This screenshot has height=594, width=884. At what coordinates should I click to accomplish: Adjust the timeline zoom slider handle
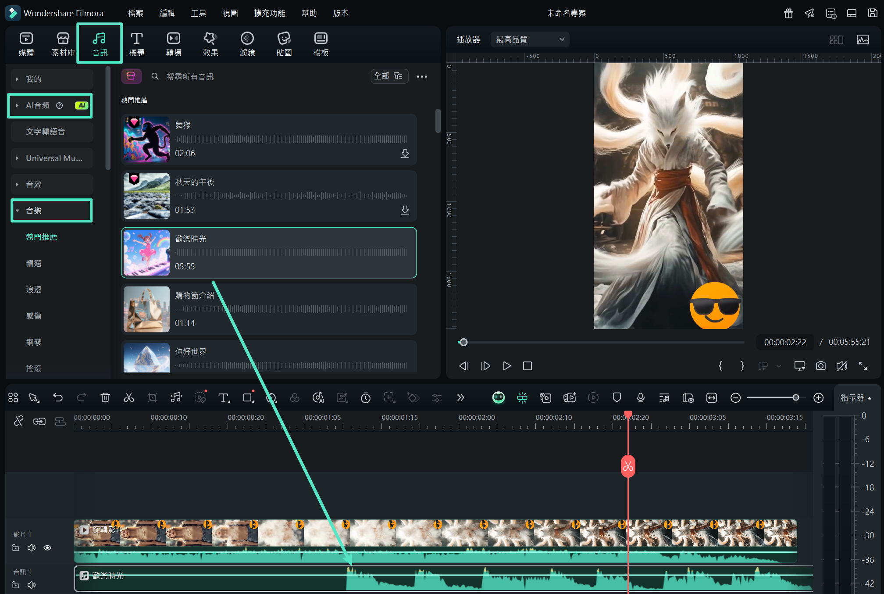coord(795,397)
